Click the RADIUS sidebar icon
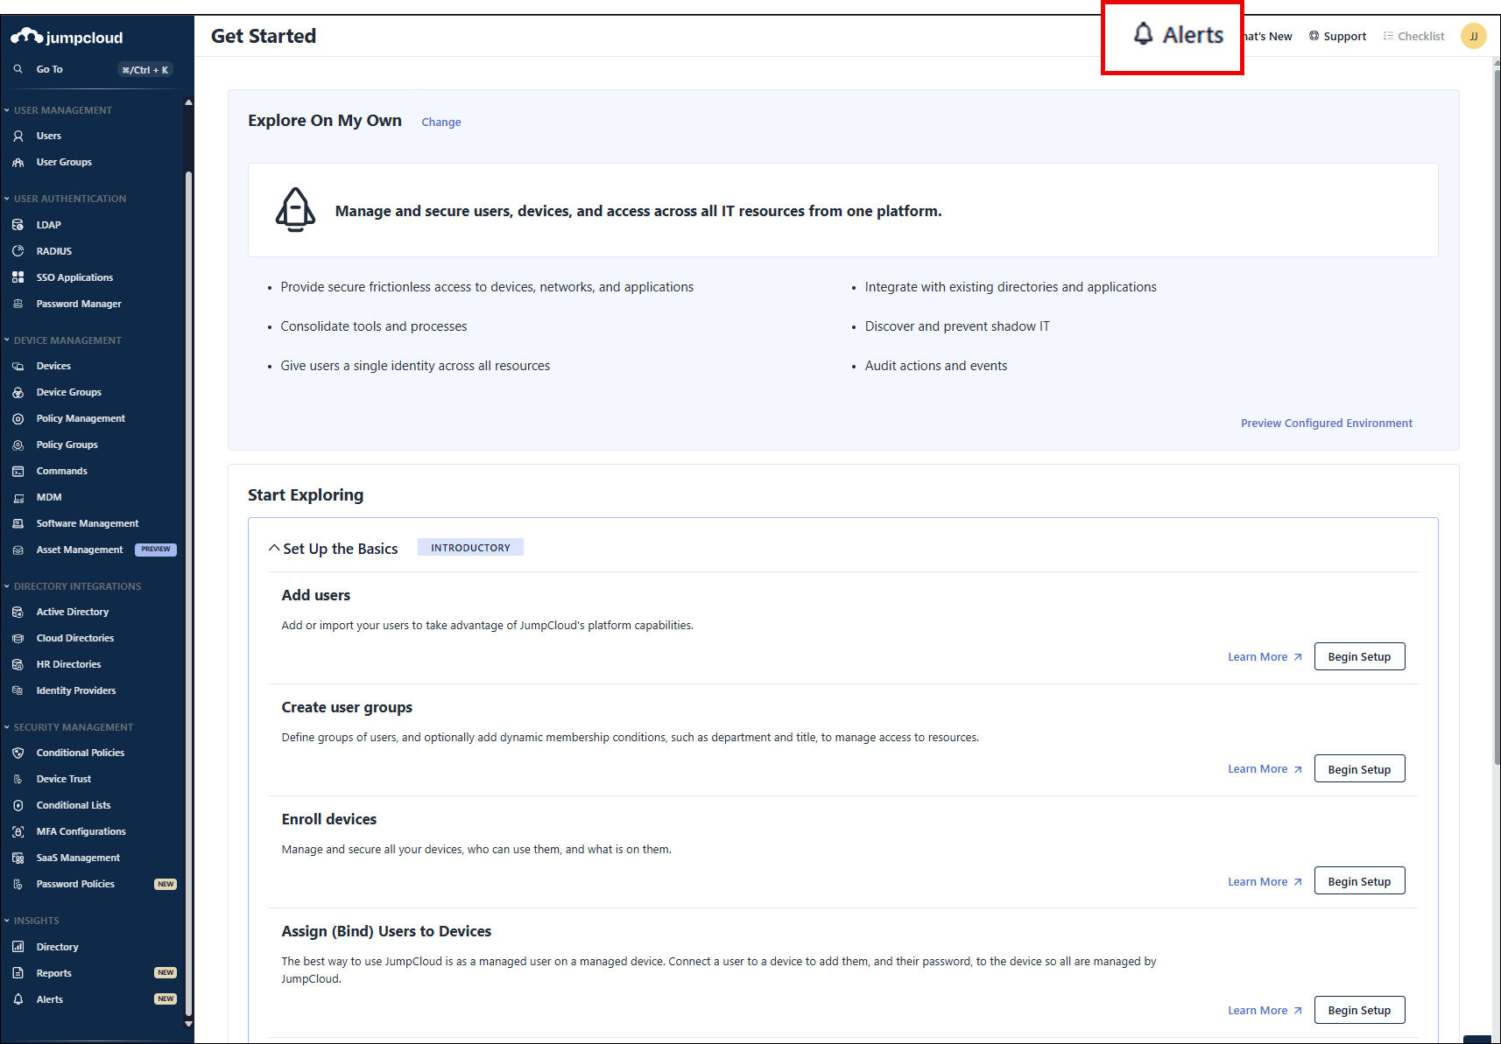Image resolution: width=1501 pixels, height=1044 pixels. [x=18, y=251]
